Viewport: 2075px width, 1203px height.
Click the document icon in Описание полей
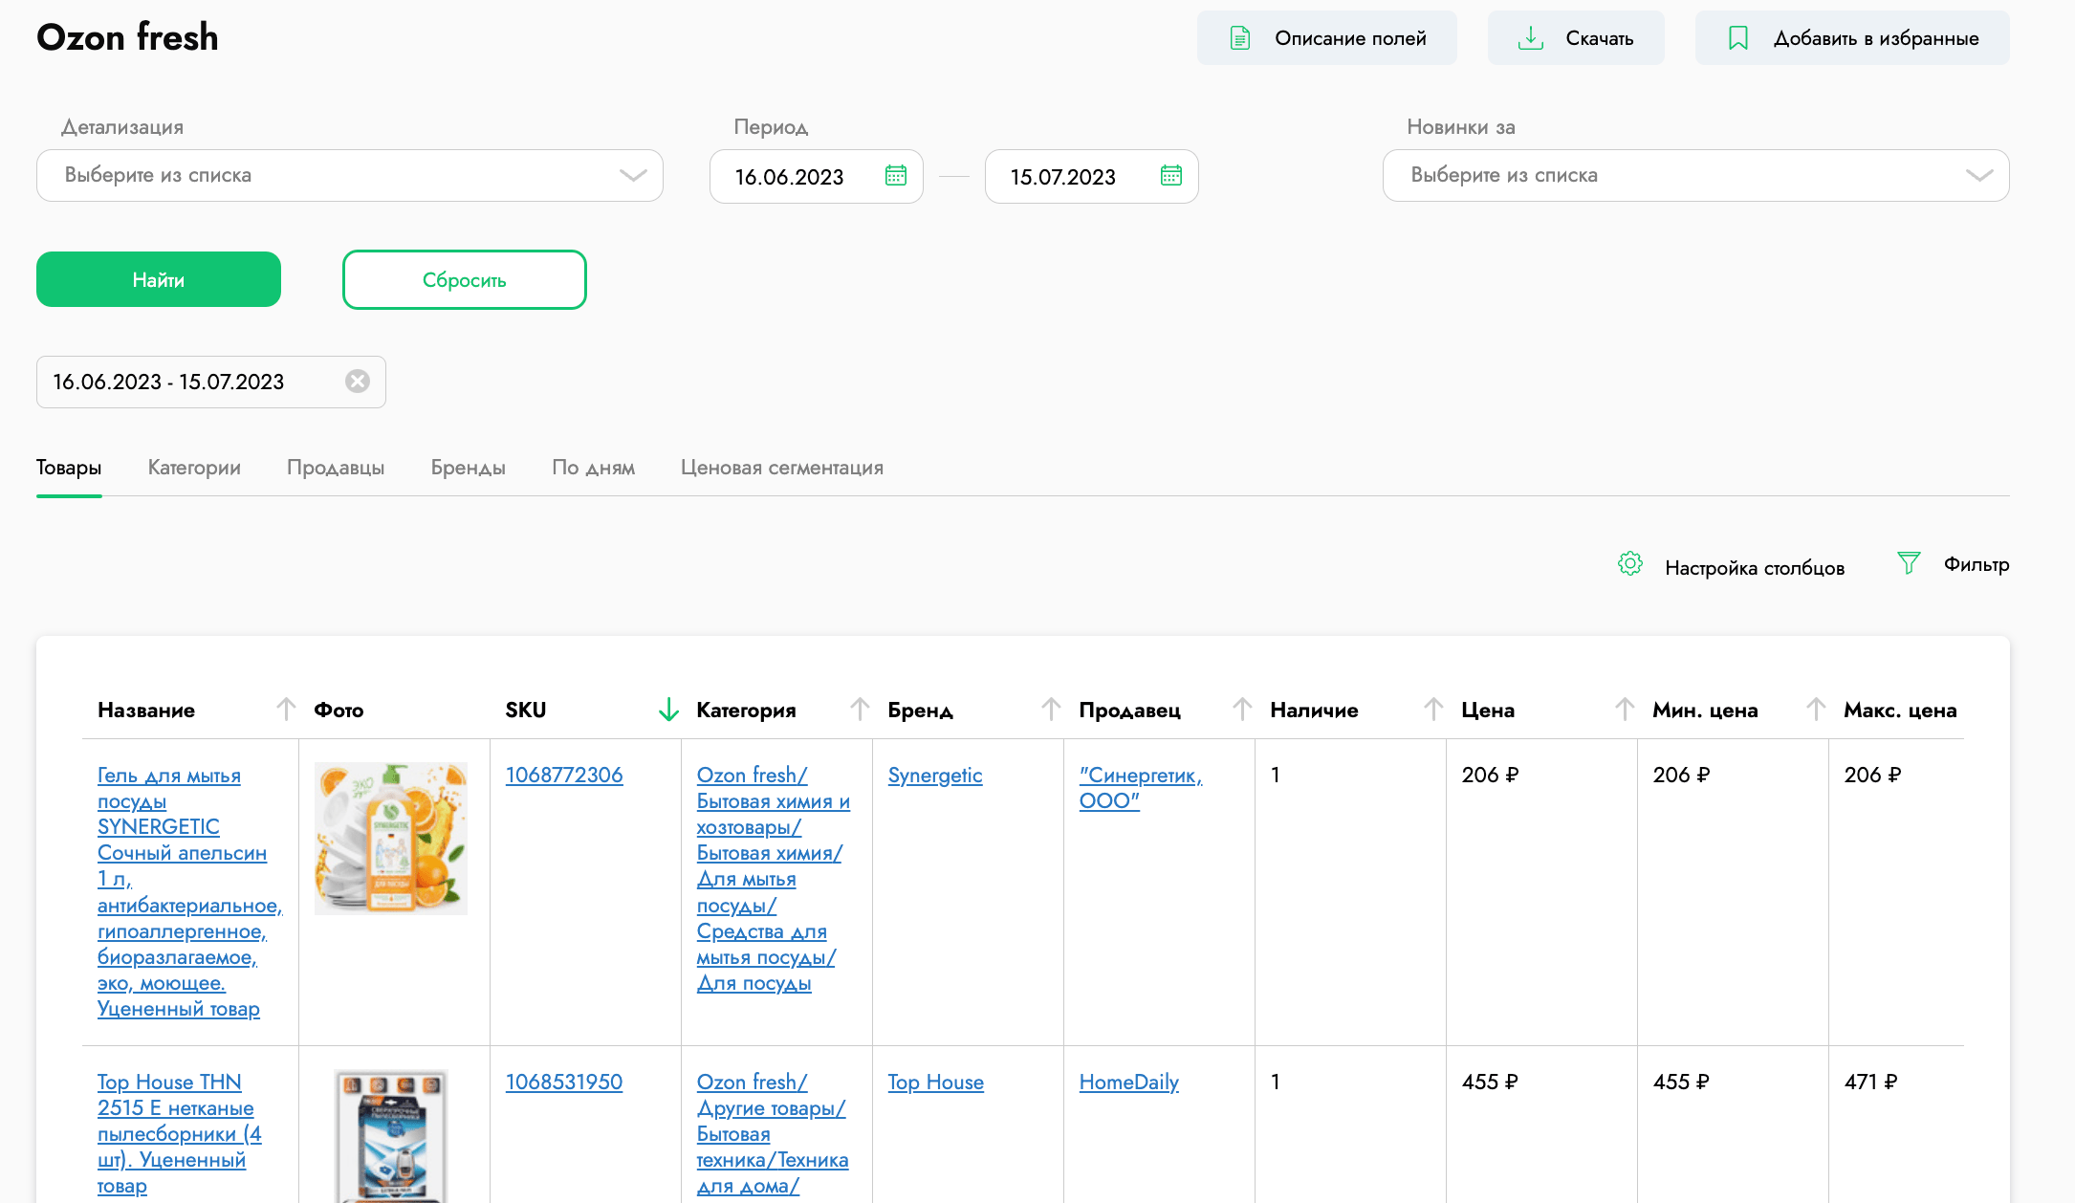pyautogui.click(x=1239, y=38)
